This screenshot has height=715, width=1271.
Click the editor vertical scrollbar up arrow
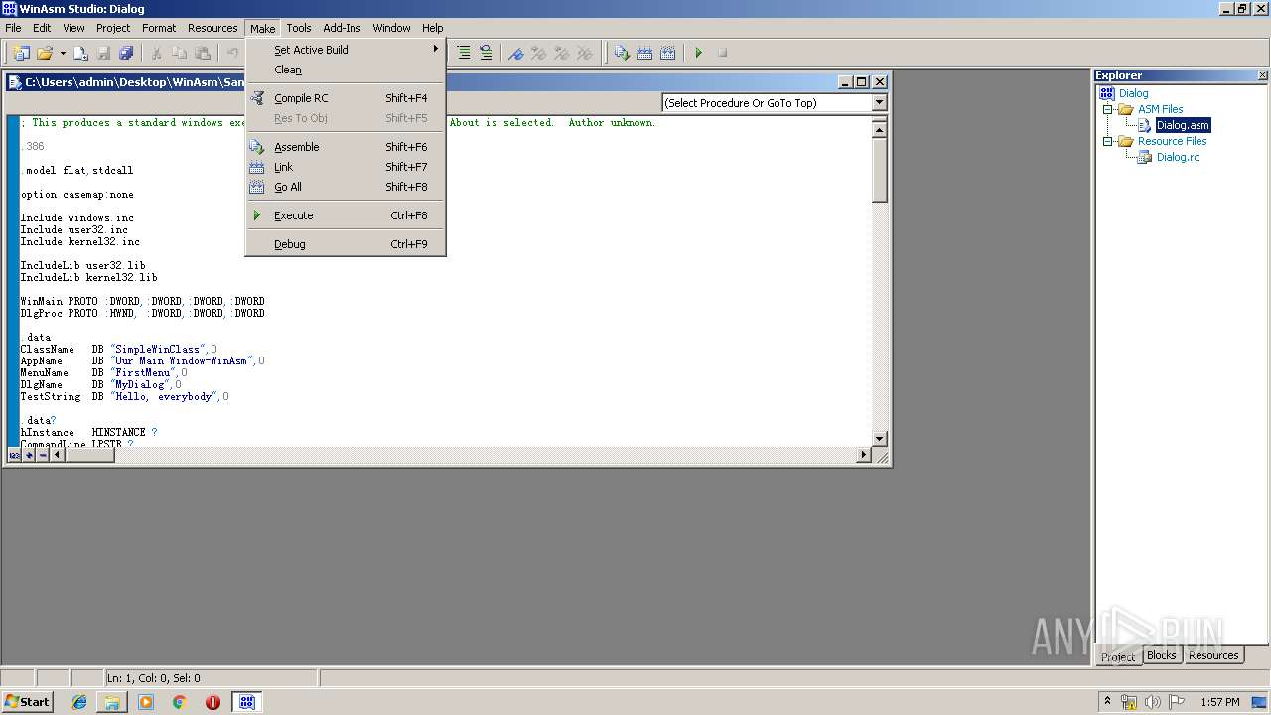coord(879,129)
